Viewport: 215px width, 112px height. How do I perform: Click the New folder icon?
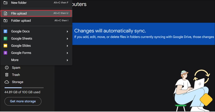(x=6, y=3)
